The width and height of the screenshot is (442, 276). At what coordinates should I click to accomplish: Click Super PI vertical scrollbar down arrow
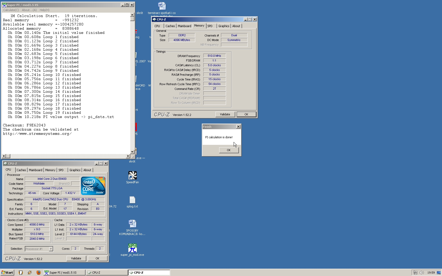point(132,152)
